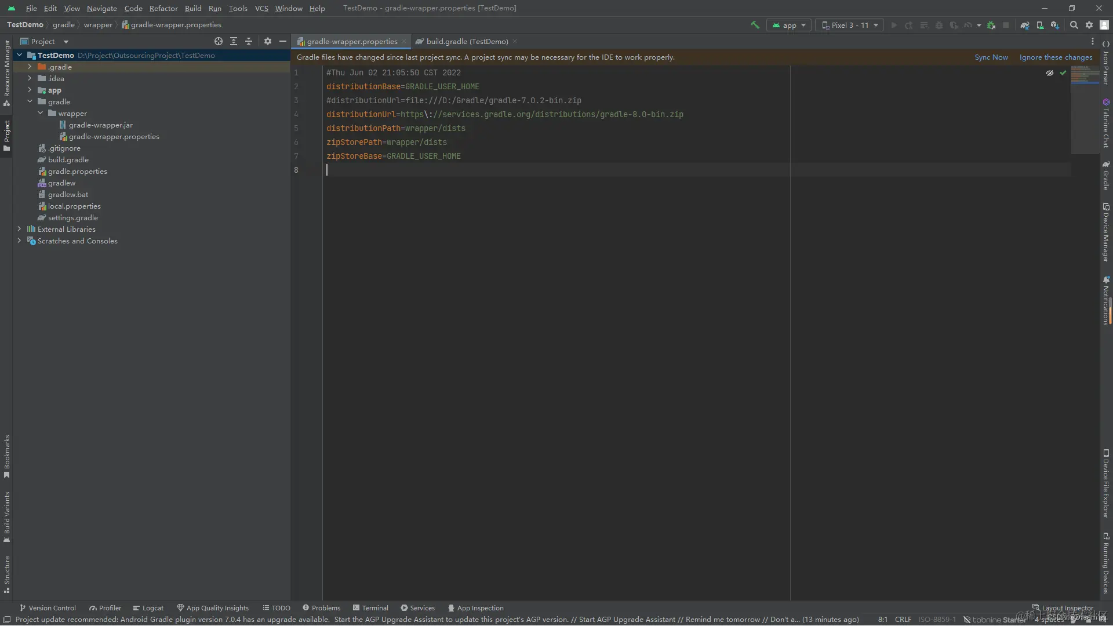This screenshot has width=1113, height=626.
Task: Click the Attach Debugger to Android Process icon
Action: tap(991, 25)
